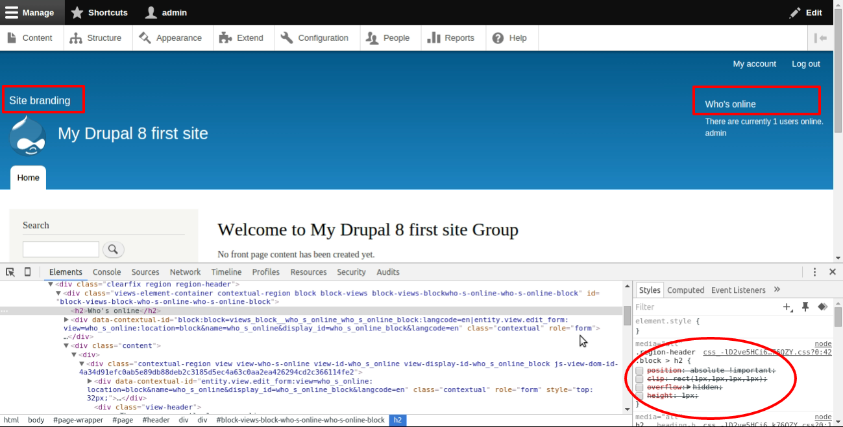Screen dimensions: 843x427
Task: Open the hidden Styles panel tabs chevron
Action: point(777,290)
